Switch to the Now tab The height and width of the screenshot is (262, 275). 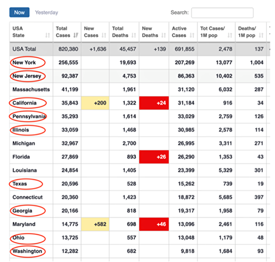20,12
